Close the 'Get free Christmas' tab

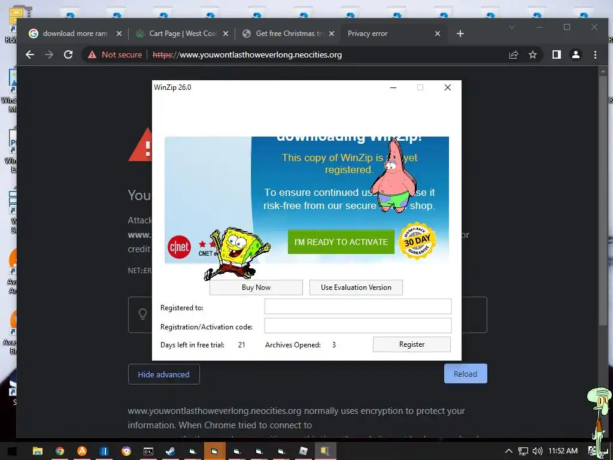click(332, 34)
